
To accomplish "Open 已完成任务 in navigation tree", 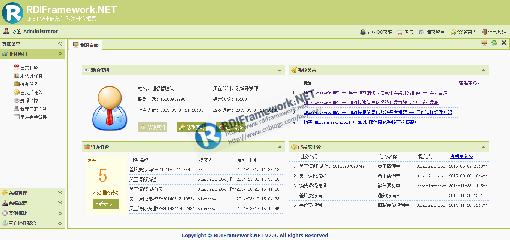I will tap(31, 92).
